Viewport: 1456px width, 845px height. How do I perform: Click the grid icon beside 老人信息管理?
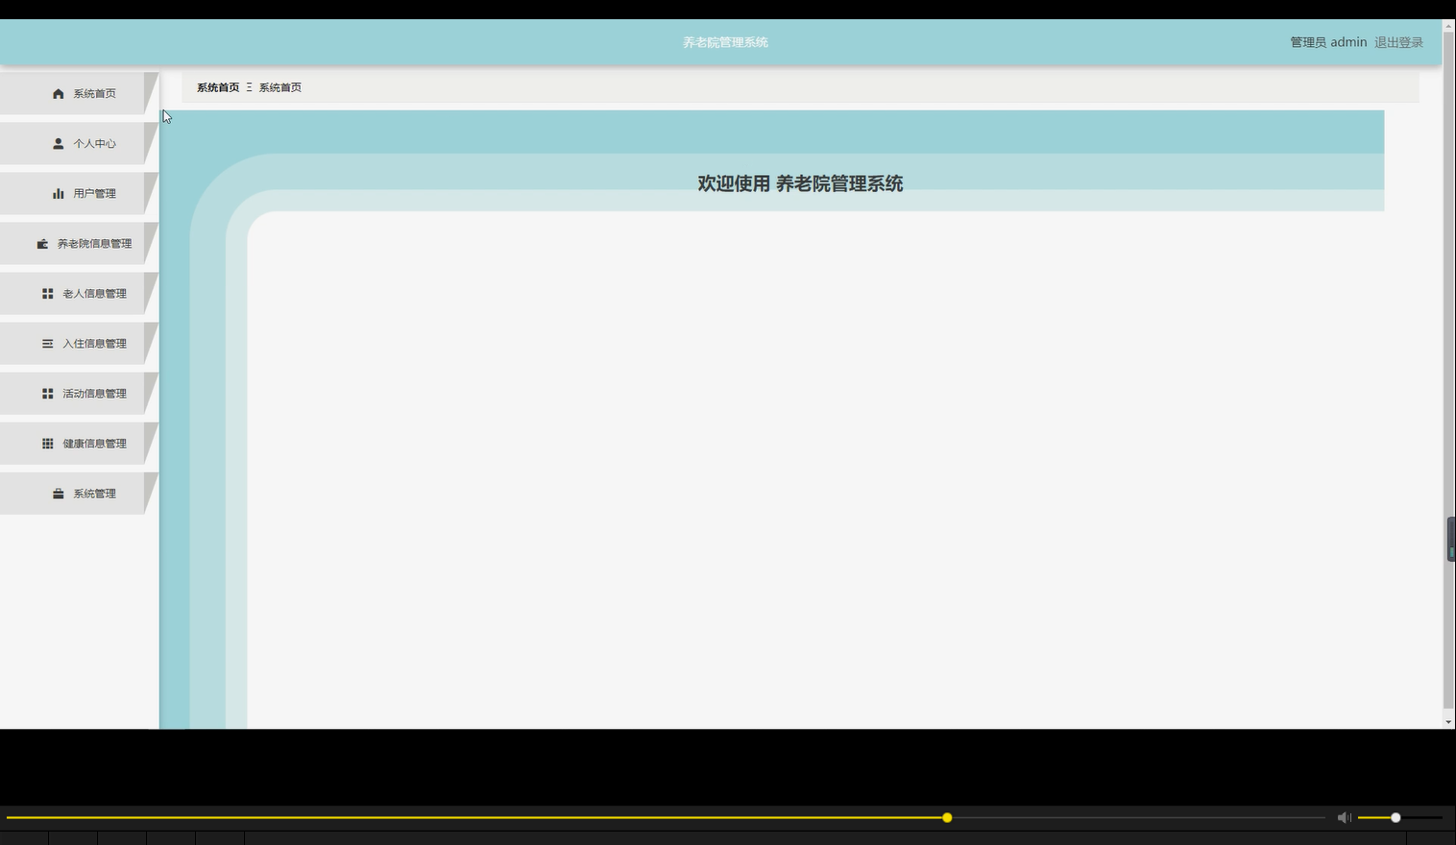click(47, 294)
